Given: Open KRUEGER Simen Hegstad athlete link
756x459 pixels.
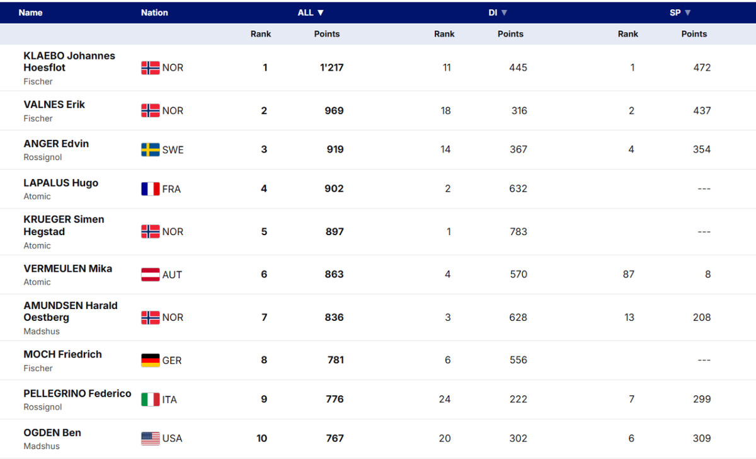Looking at the screenshot, I should pyautogui.click(x=64, y=225).
